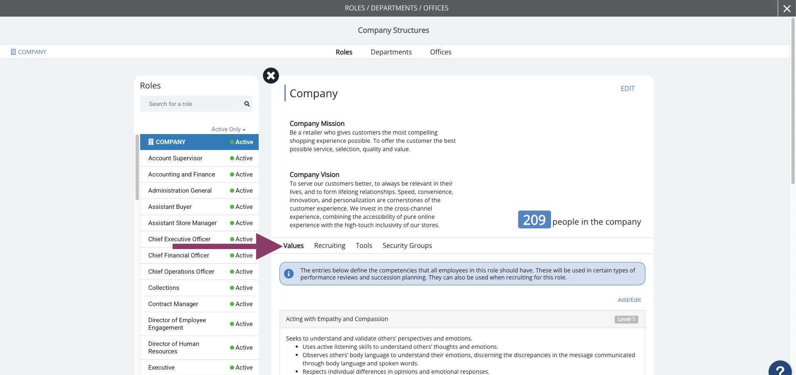Click the building icon next to COMPANY breadcrumb
Screen dimensions: 796x375
13,52
